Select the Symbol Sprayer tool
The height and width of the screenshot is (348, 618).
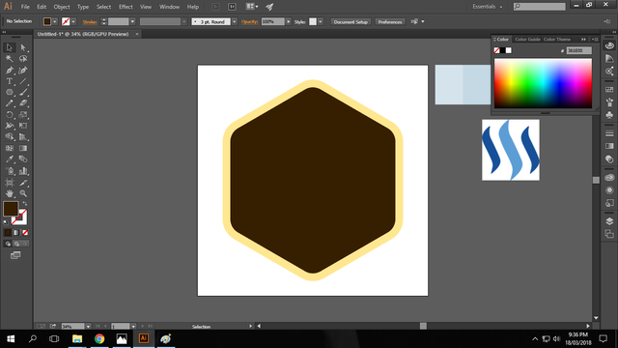pyautogui.click(x=9, y=171)
